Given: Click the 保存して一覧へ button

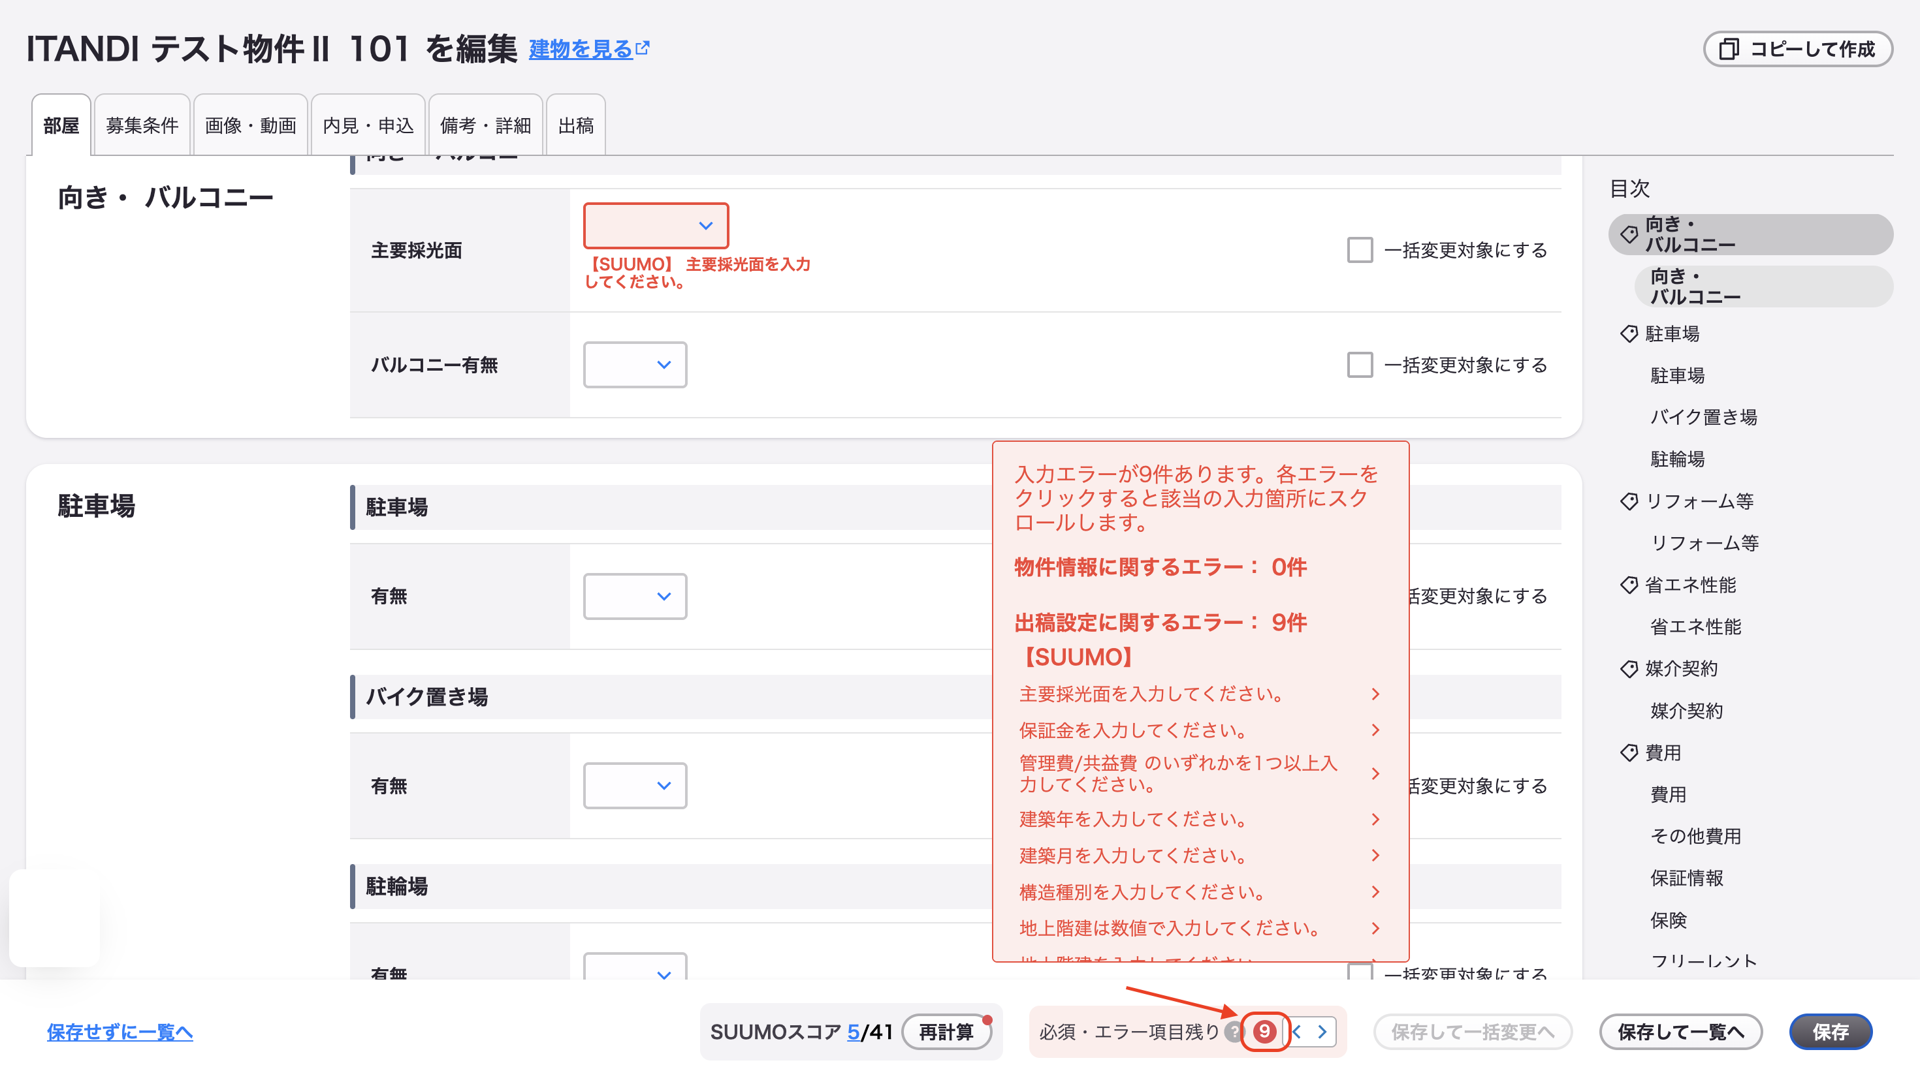Looking at the screenshot, I should (1681, 1031).
